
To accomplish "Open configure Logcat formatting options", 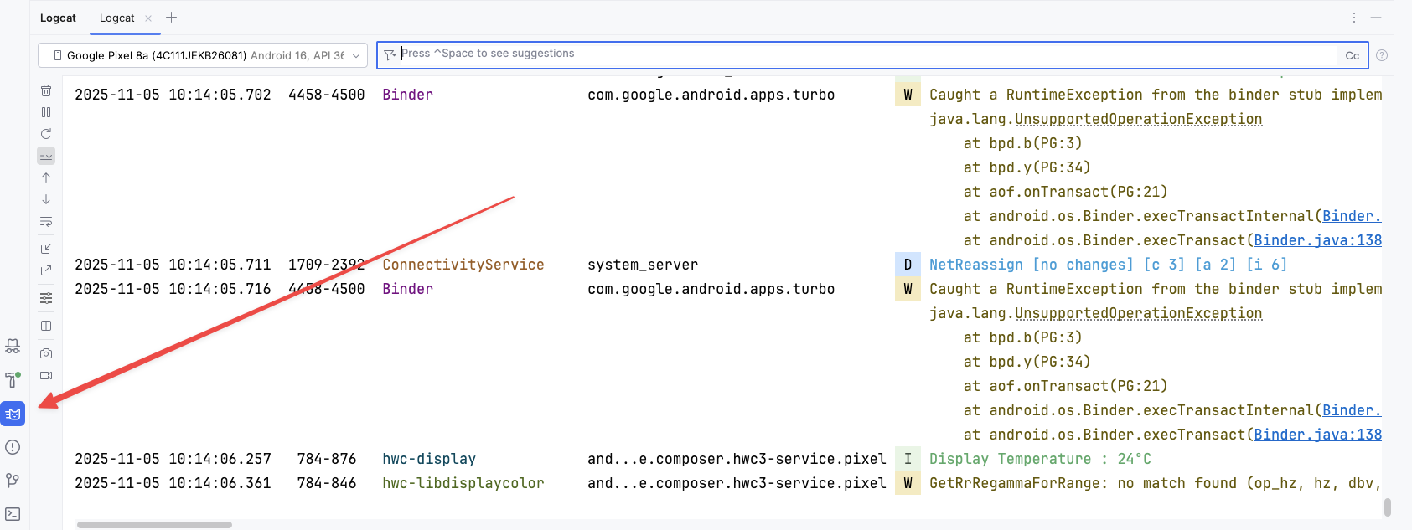I will (46, 298).
